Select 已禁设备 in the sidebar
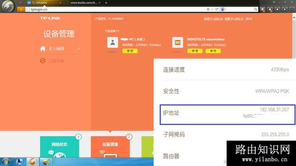The image size is (296, 166). [56, 61]
